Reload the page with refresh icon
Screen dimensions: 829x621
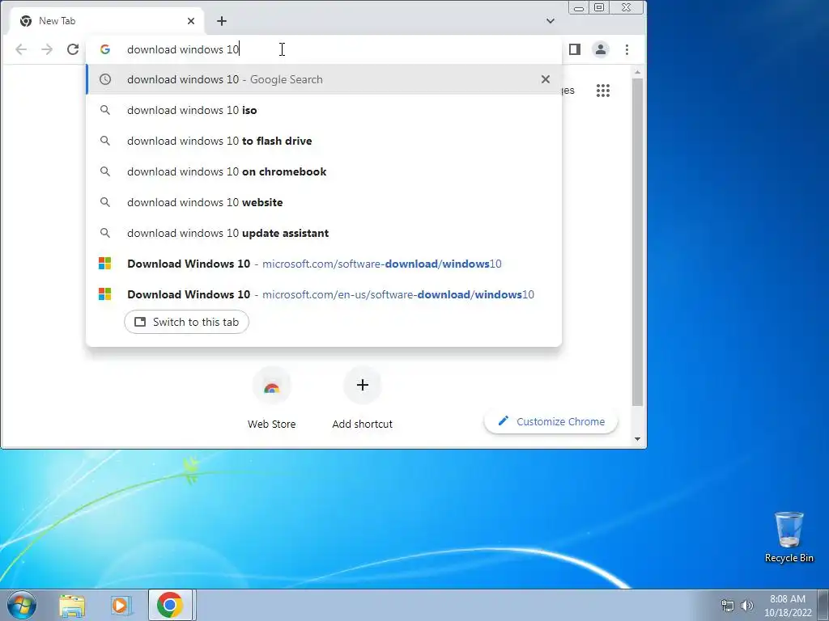click(72, 49)
